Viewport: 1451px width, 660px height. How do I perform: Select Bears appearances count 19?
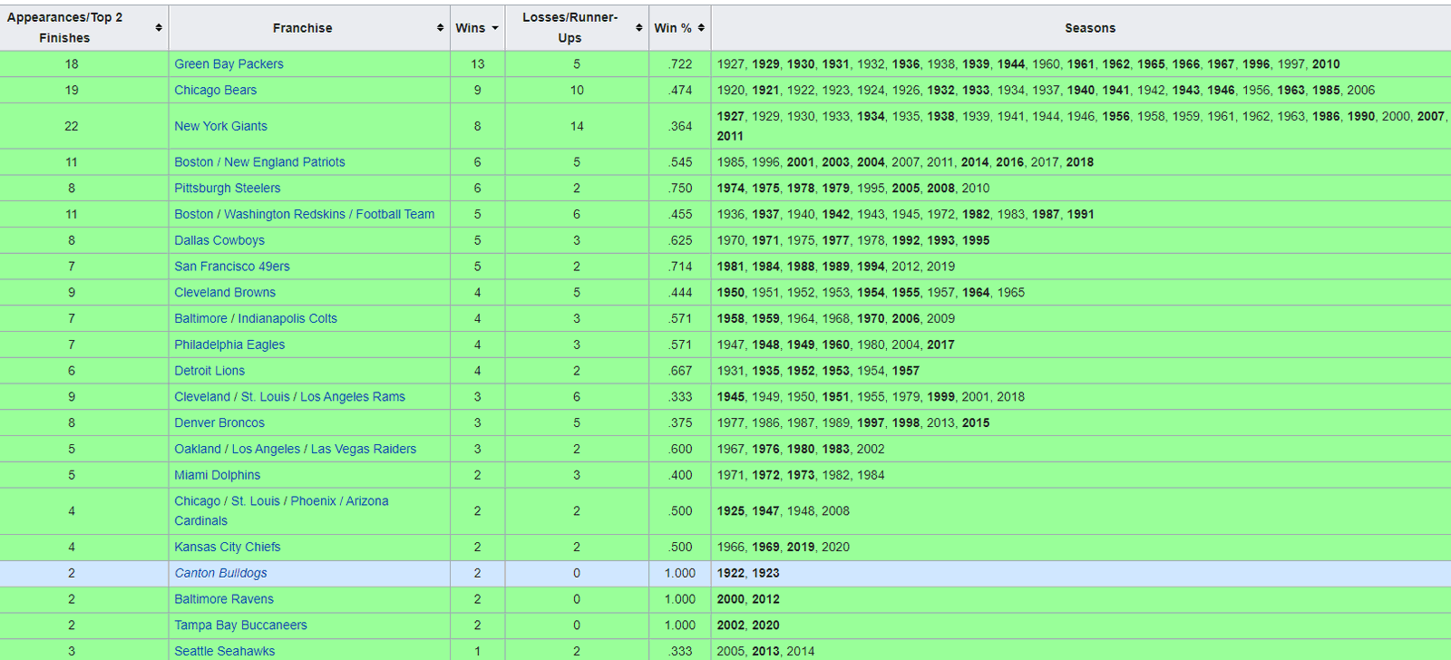click(72, 91)
